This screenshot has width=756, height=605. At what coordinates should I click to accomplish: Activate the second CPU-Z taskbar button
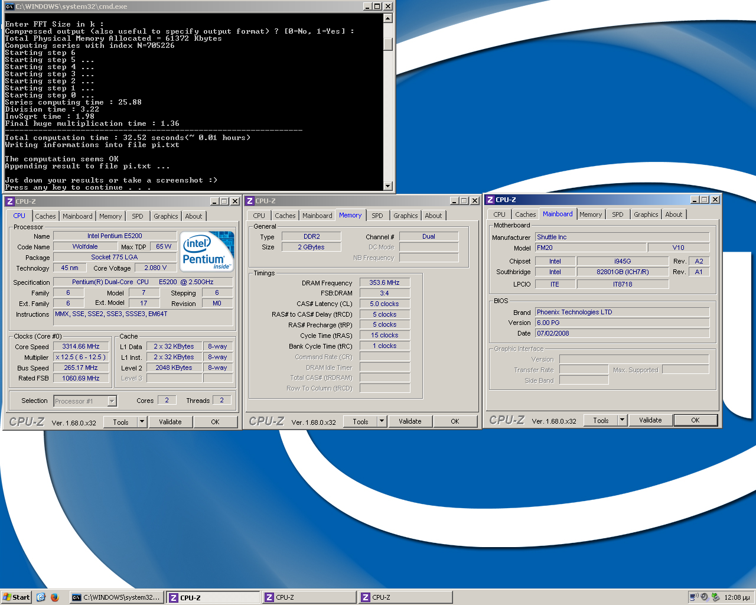pos(309,597)
